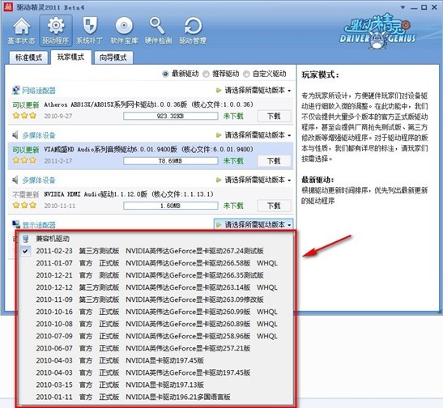Open the title bar dropdown menu arrow
Screen dimensions: 443x408
tap(403, 7)
